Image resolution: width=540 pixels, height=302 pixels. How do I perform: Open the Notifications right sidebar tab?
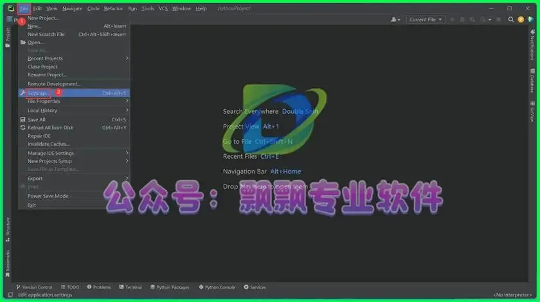click(x=532, y=45)
